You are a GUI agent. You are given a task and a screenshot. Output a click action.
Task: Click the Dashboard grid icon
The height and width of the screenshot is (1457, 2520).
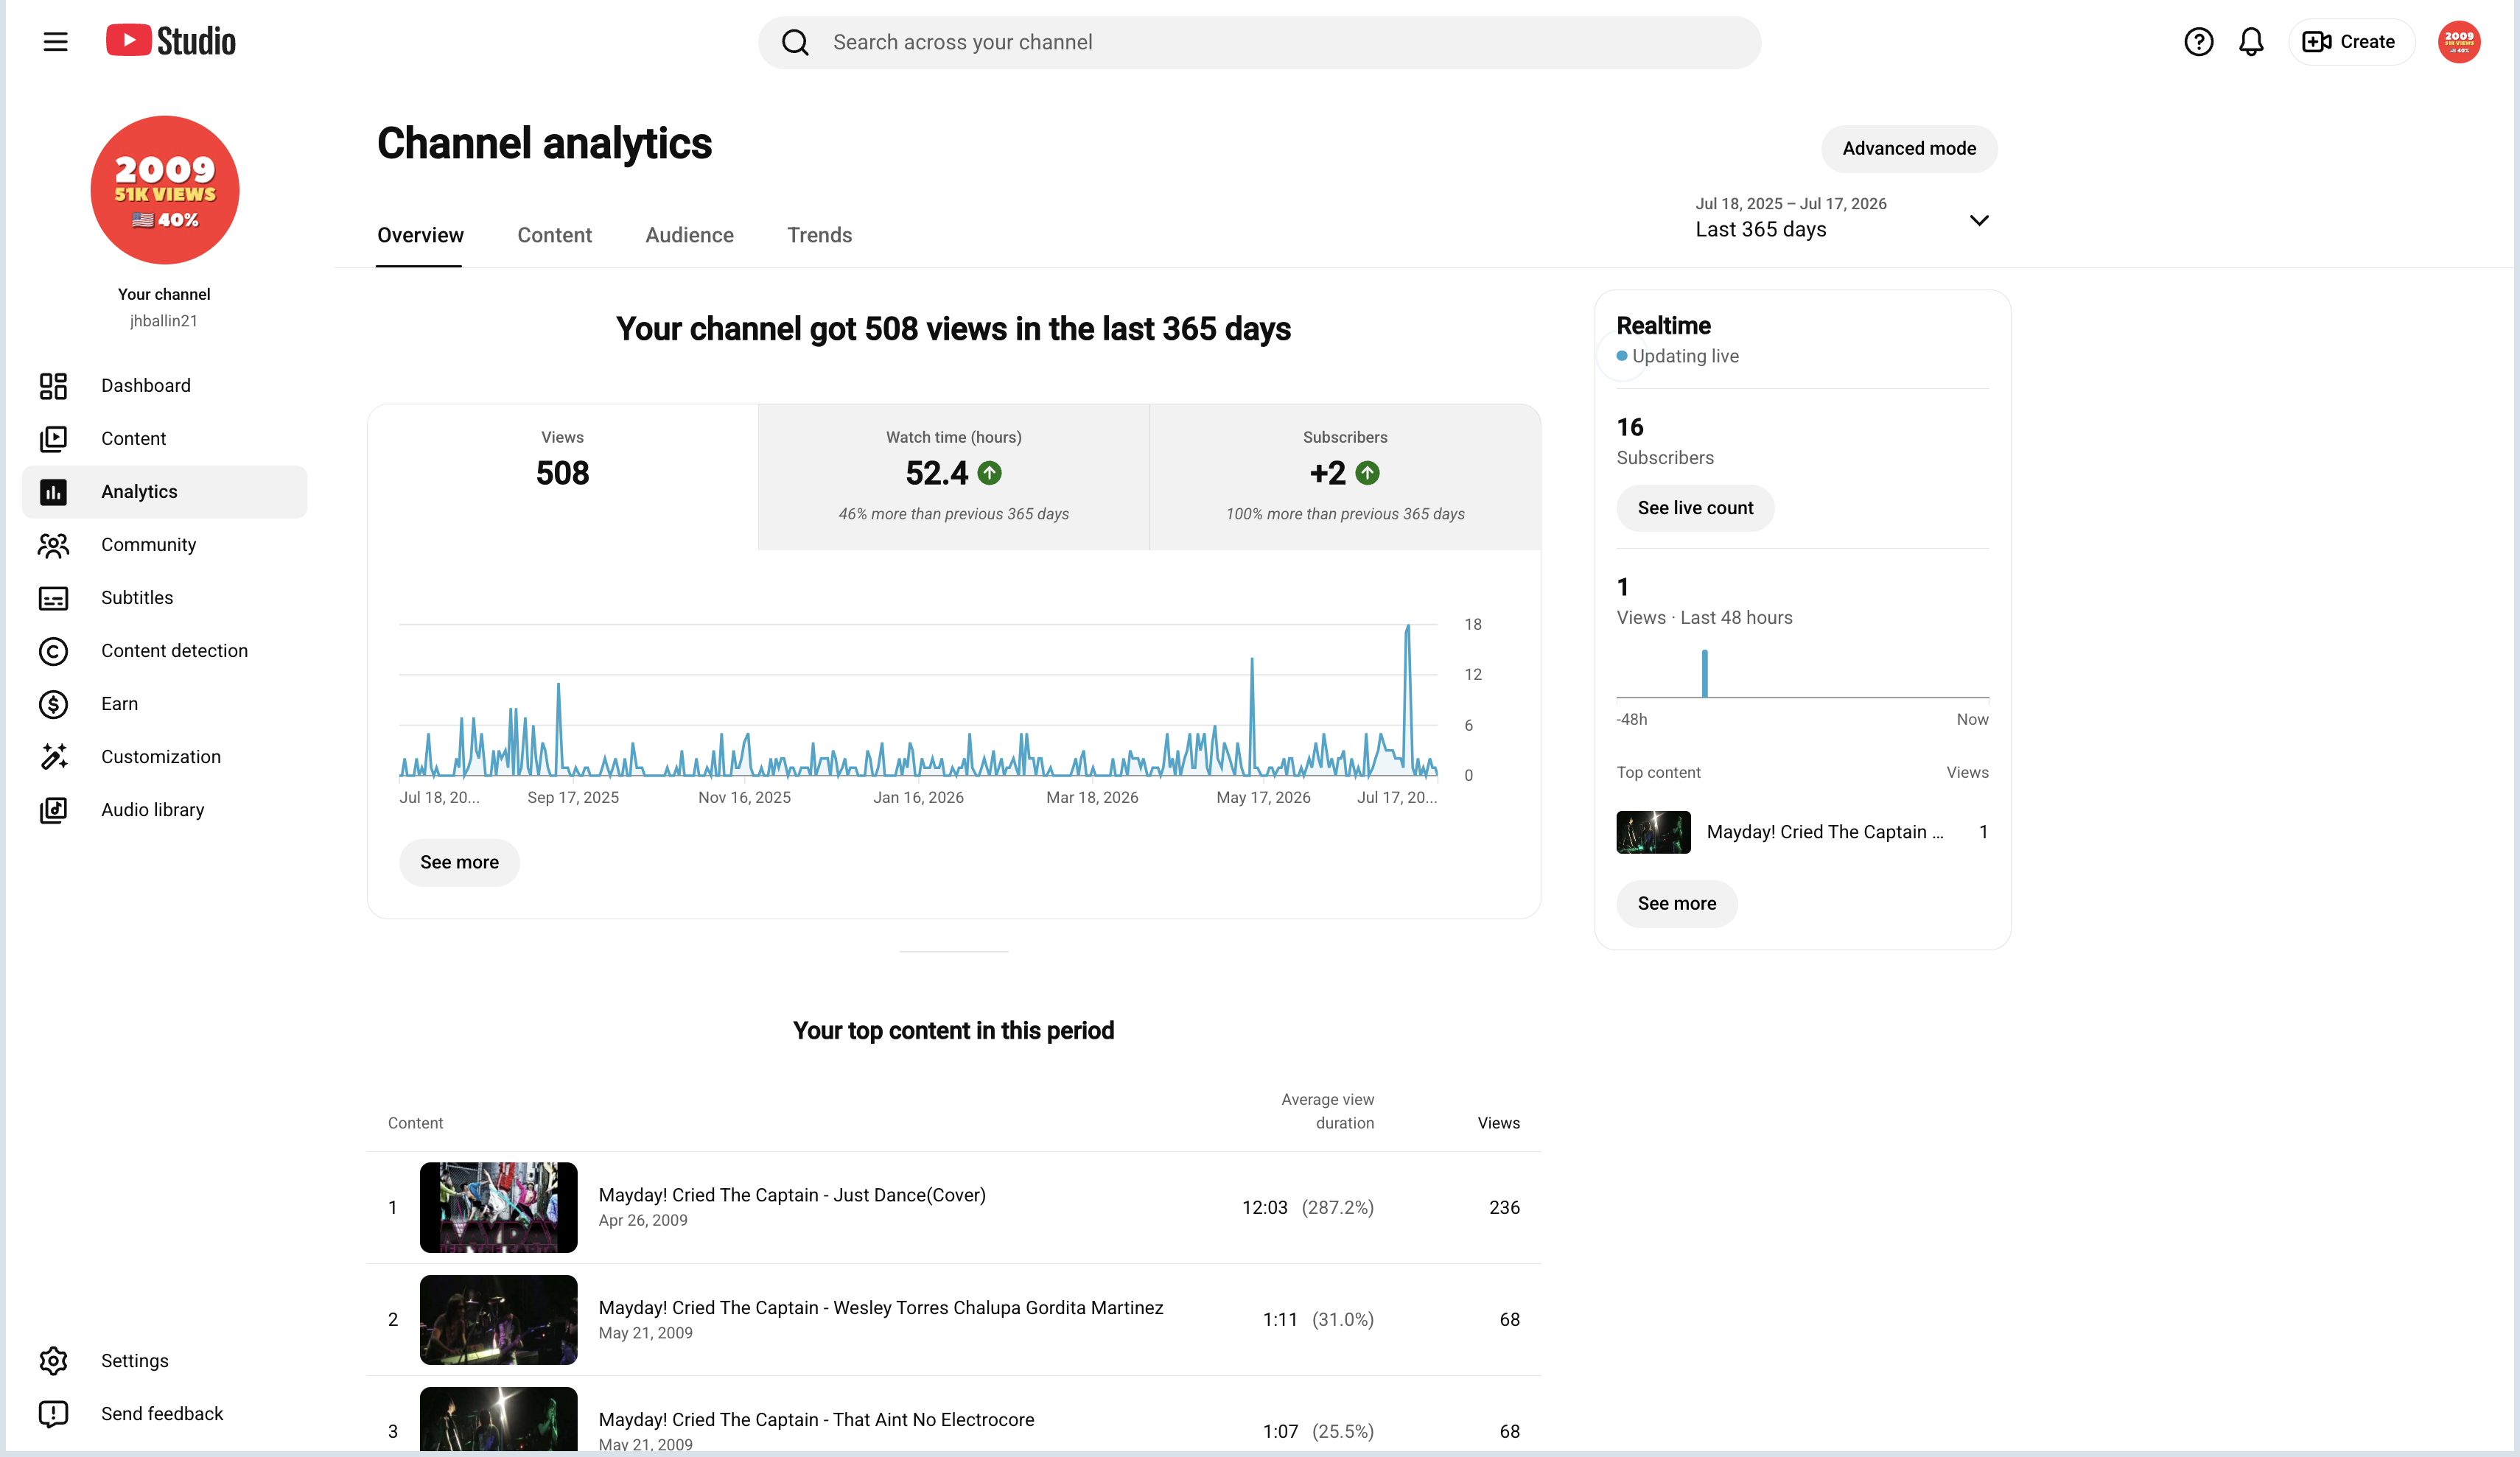tap(53, 386)
